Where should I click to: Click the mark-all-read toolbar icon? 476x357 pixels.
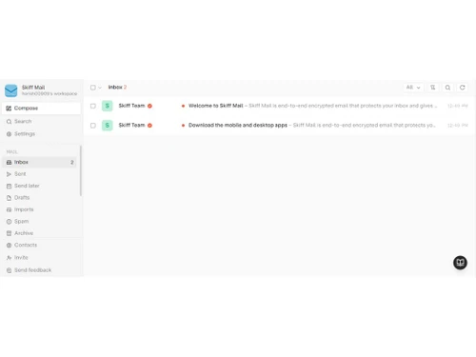click(433, 88)
